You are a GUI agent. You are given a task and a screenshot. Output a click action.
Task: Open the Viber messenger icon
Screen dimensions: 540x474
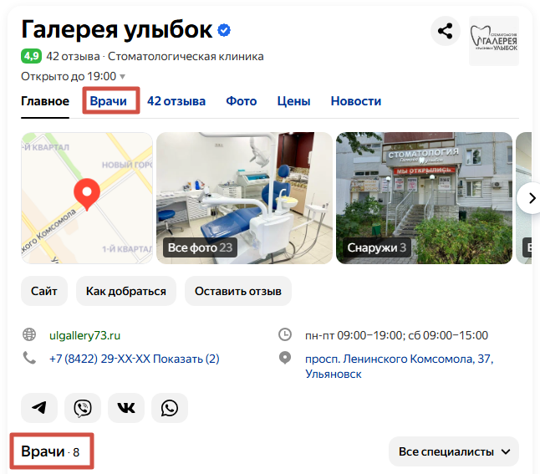83,408
